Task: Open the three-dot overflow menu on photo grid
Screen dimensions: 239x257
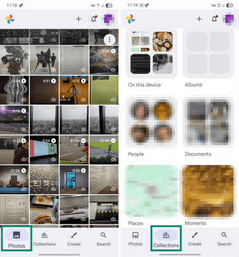Action: click(x=110, y=40)
